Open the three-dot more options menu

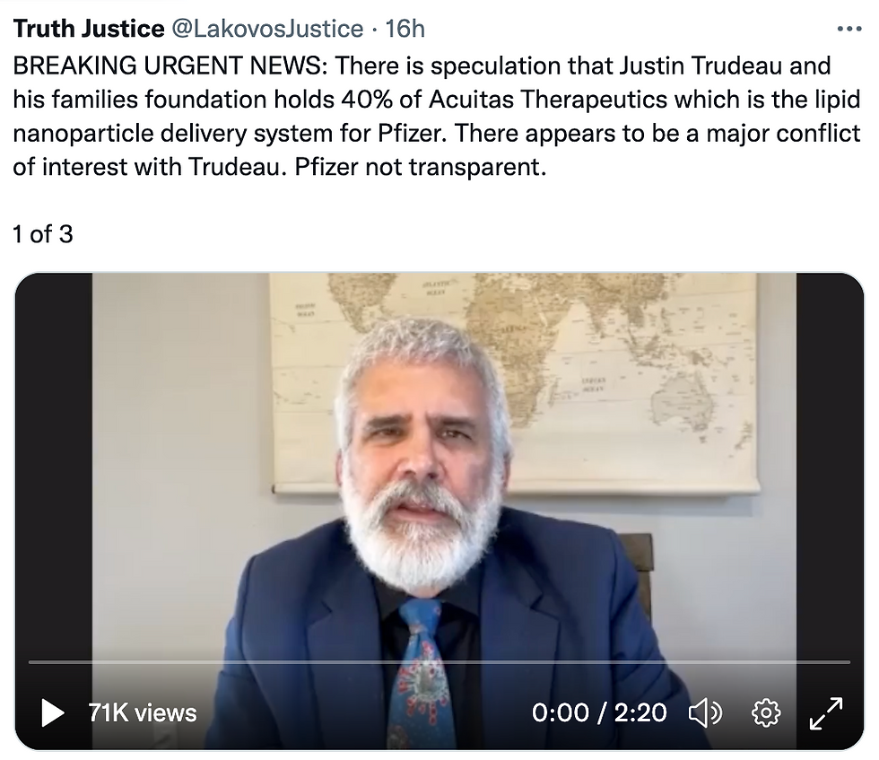[x=849, y=29]
